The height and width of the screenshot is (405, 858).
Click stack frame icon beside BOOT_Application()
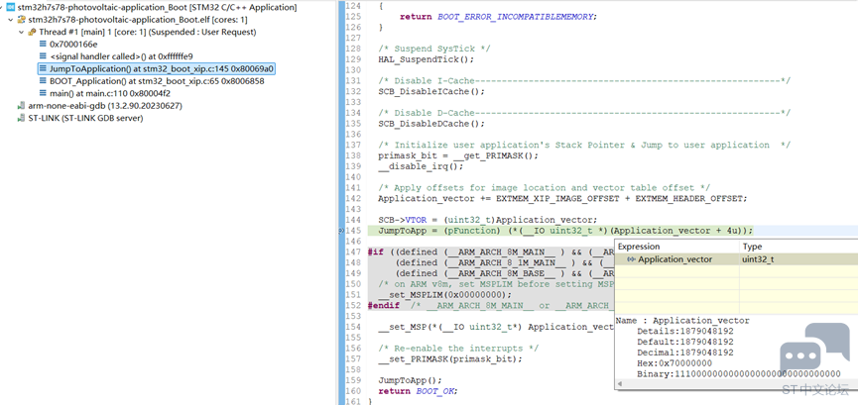point(44,81)
